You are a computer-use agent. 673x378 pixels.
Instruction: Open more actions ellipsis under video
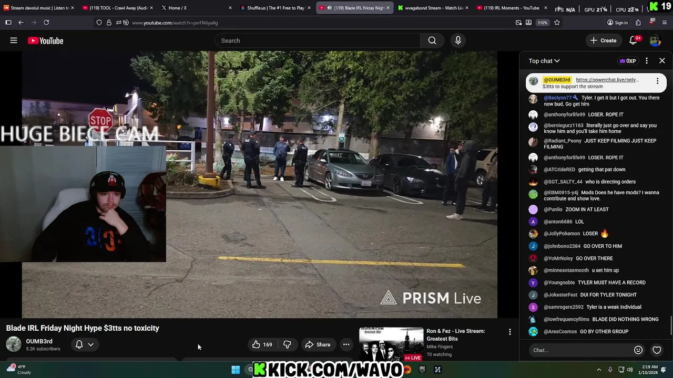tap(346, 344)
